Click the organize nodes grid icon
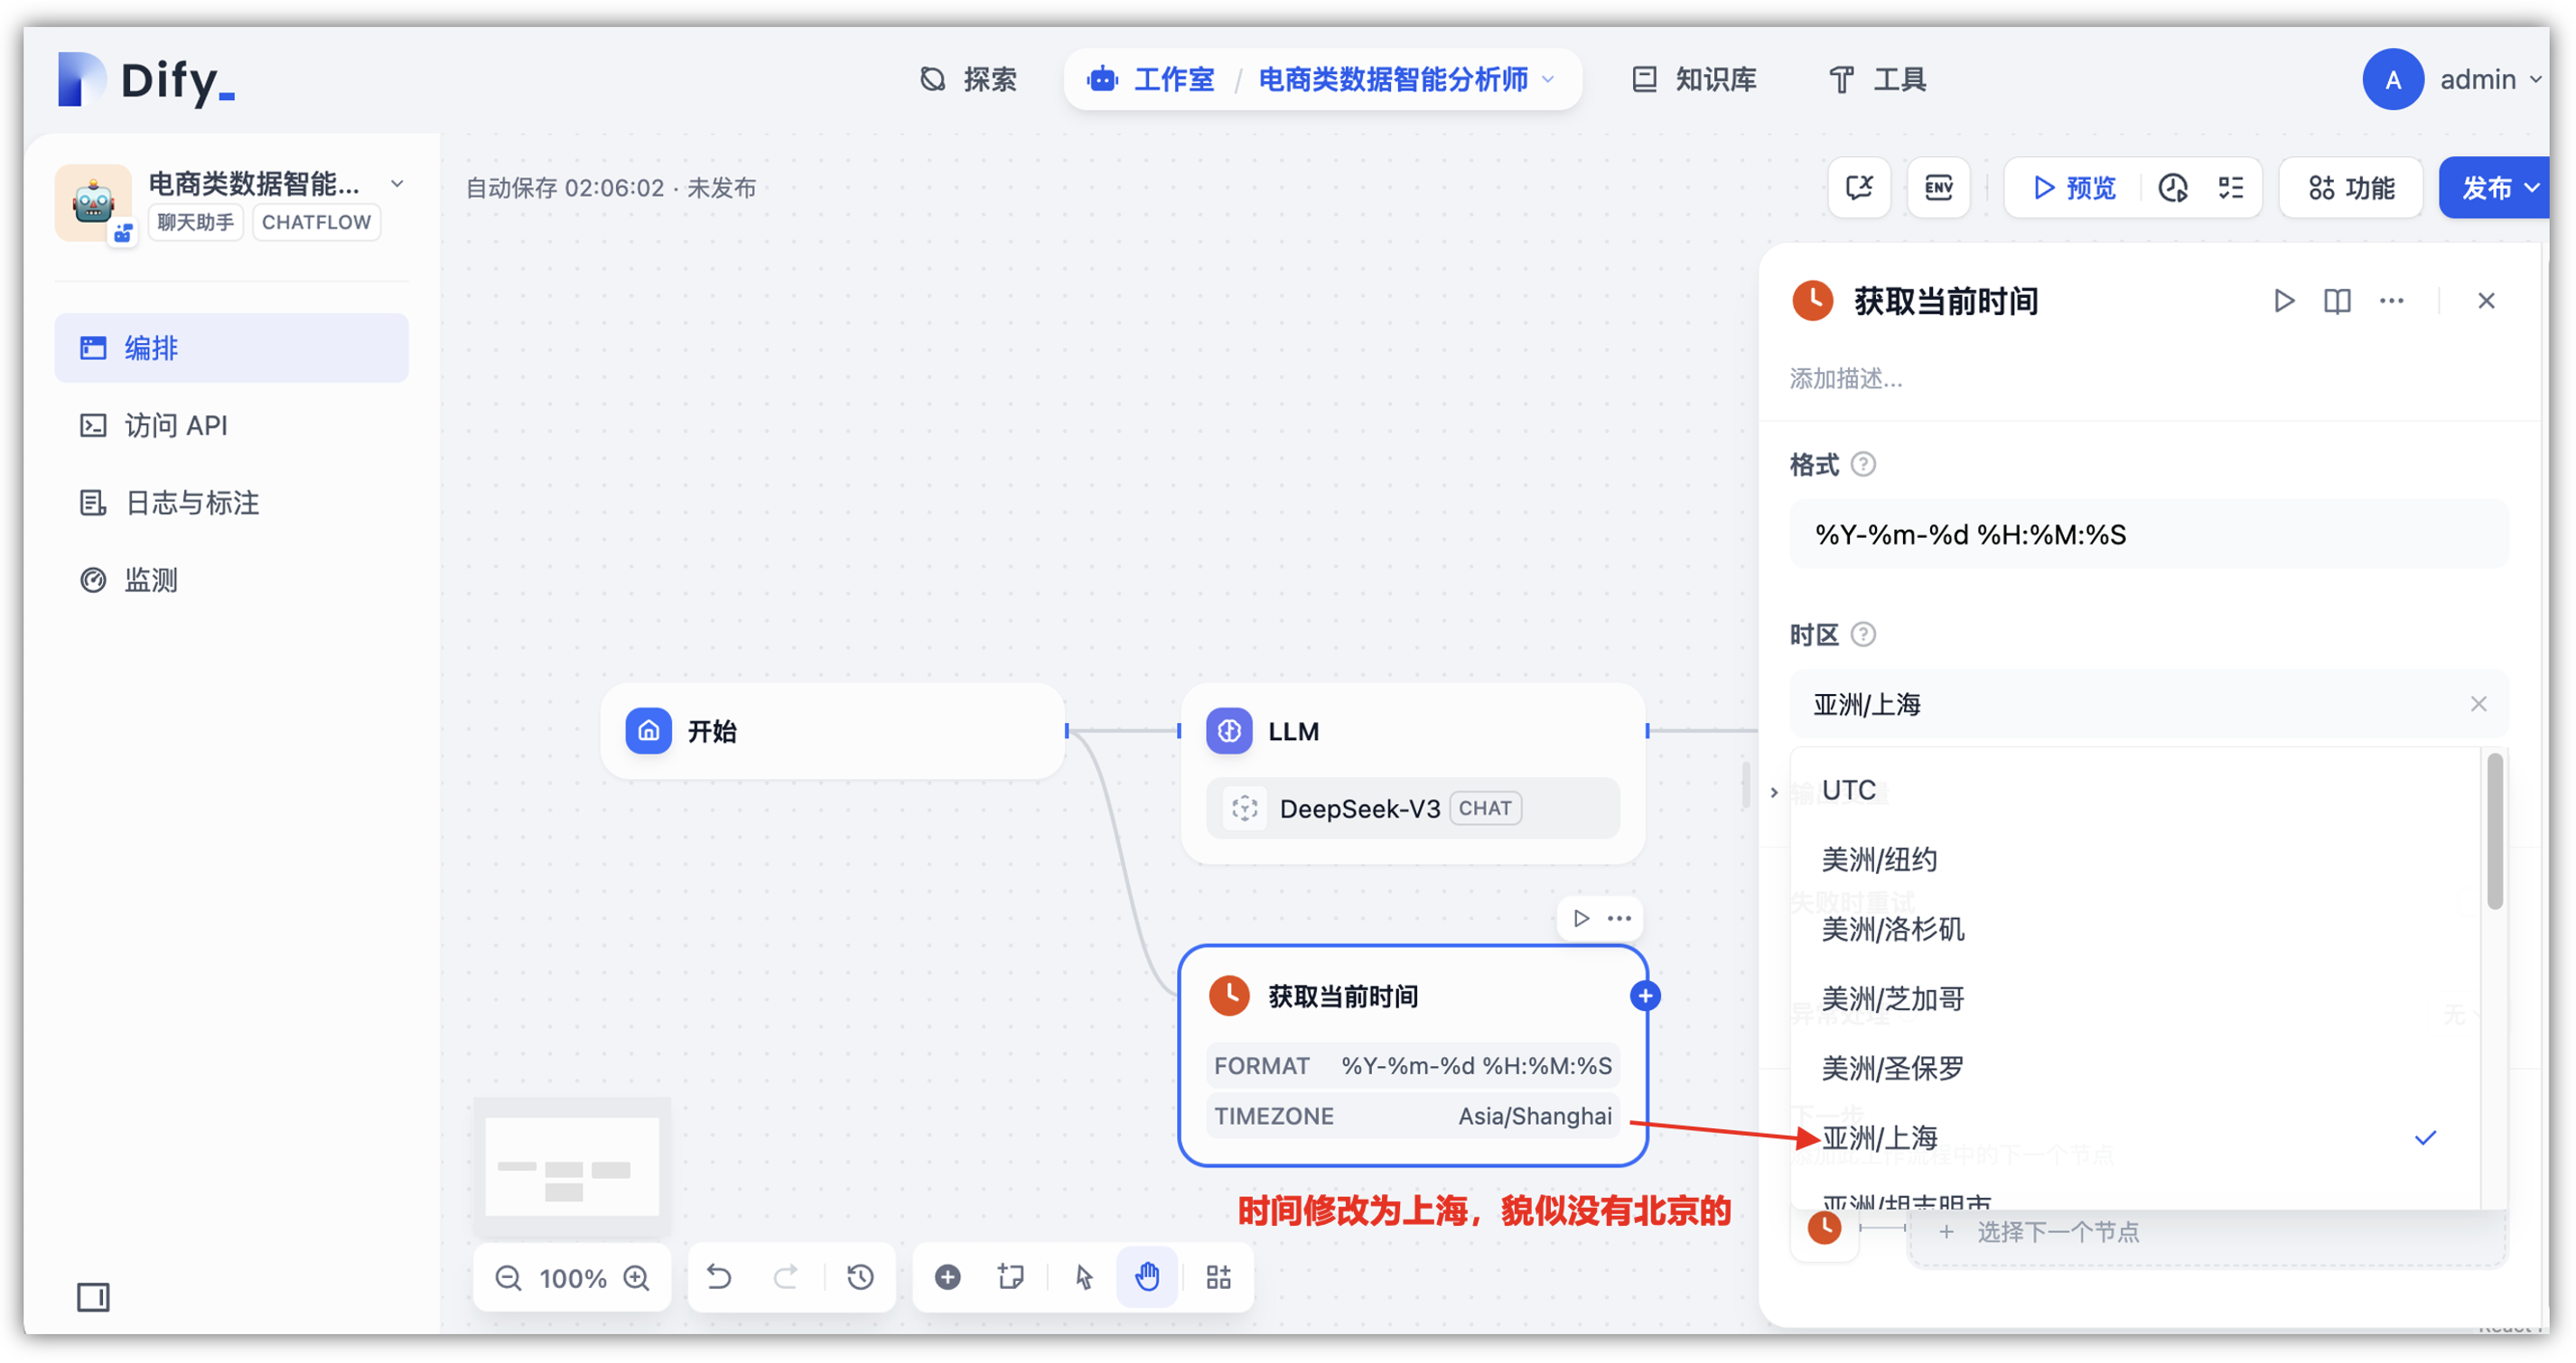The height and width of the screenshot is (1363, 2576). tap(1218, 1277)
